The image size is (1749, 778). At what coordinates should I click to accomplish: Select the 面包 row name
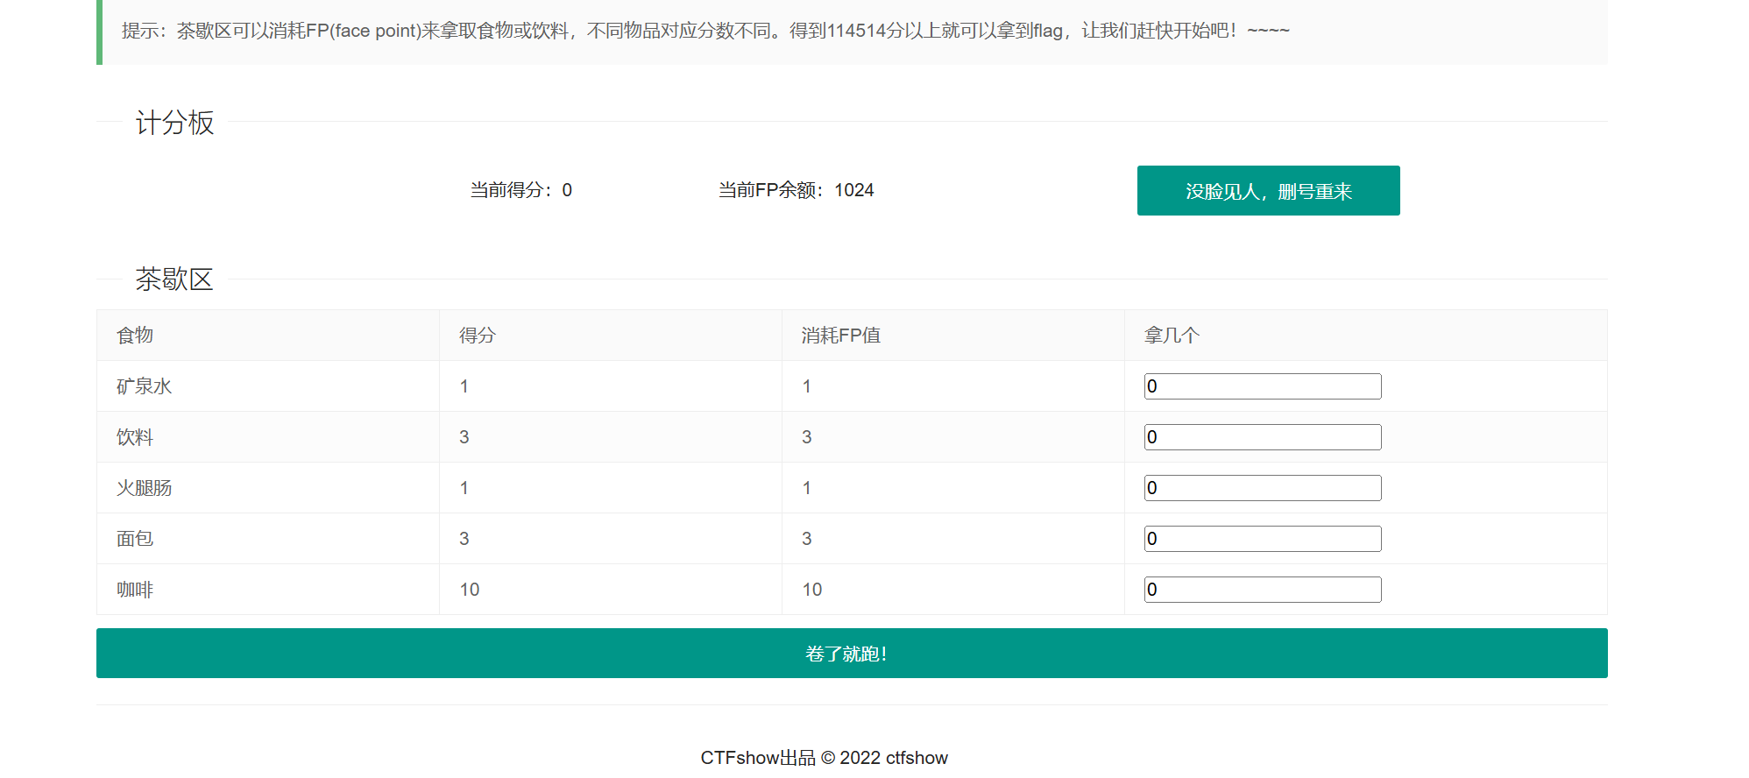coord(135,539)
